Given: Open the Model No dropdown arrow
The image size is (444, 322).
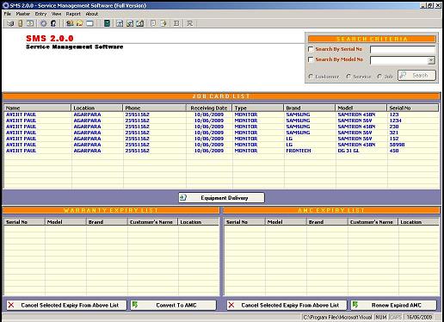Looking at the screenshot, I should 431,60.
